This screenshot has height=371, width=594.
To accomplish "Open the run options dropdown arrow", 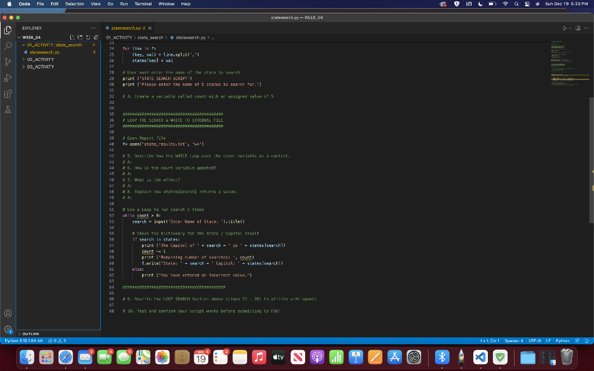I will (570, 28).
